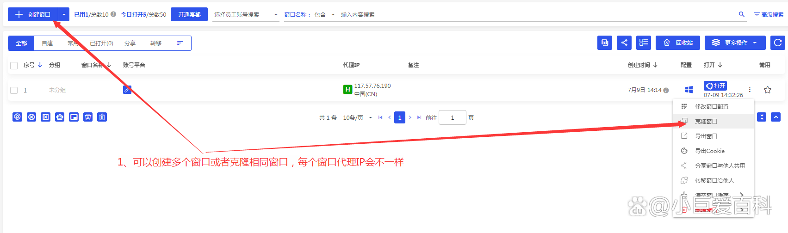The width and height of the screenshot is (788, 233).
Task: Select page 1 button in pagination
Action: 400,117
